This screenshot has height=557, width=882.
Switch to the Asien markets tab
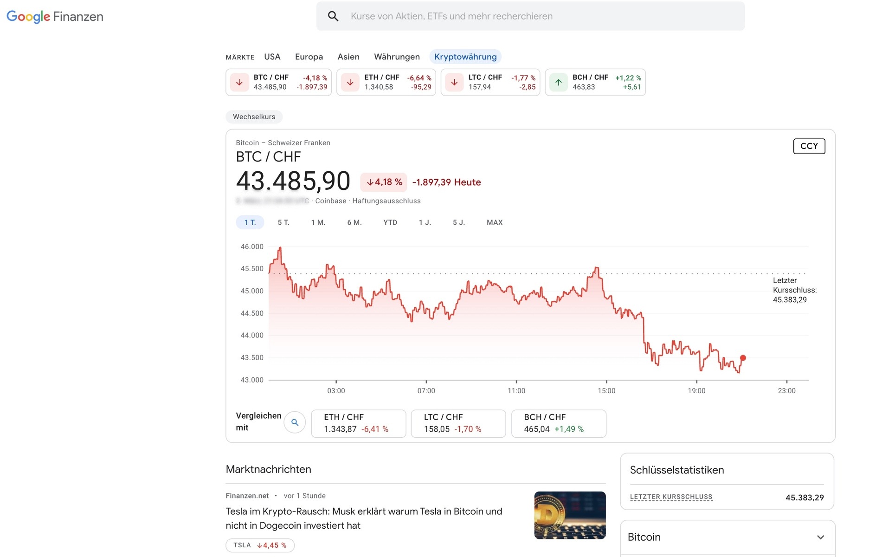pyautogui.click(x=348, y=57)
